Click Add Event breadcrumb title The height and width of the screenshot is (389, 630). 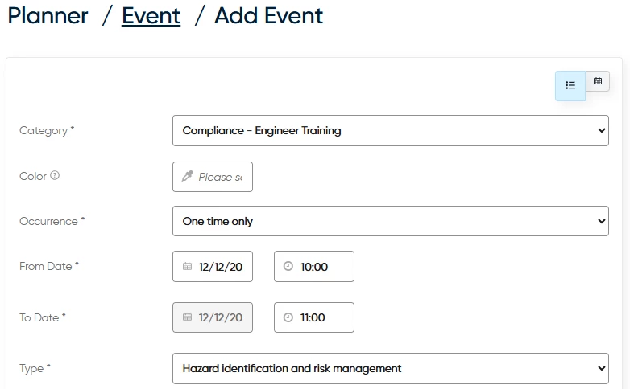(268, 15)
